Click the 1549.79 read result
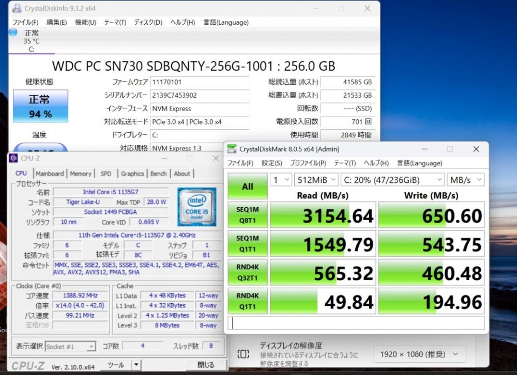The height and width of the screenshot is (375, 517). click(323, 243)
